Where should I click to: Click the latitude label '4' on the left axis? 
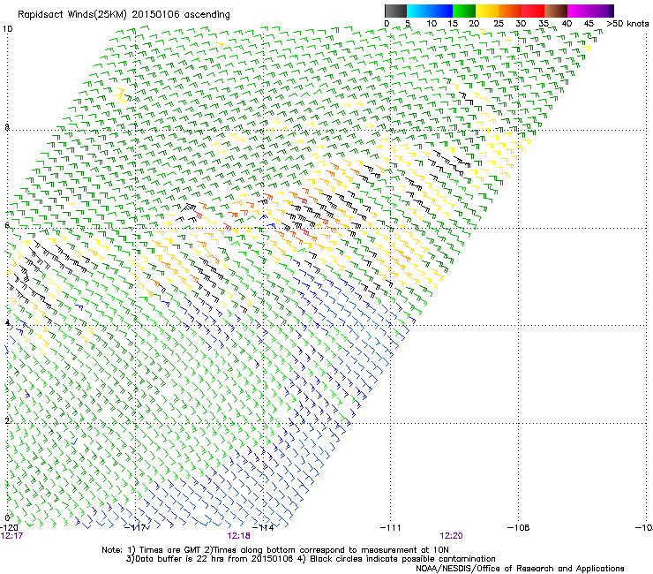tap(7, 322)
